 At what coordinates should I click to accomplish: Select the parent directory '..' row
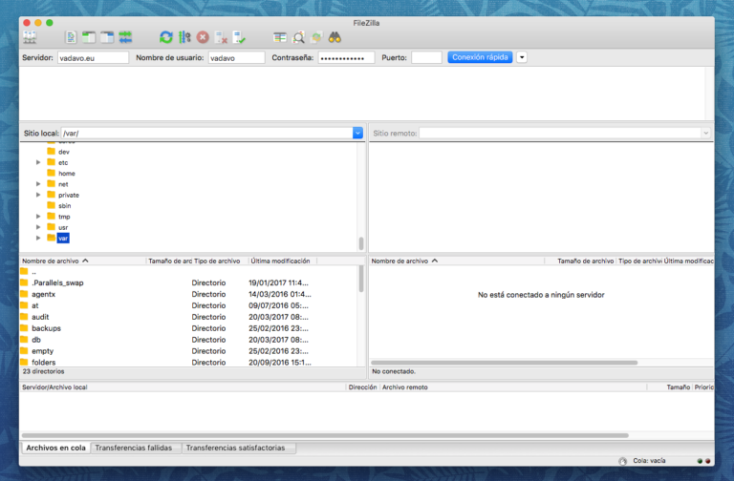point(187,272)
